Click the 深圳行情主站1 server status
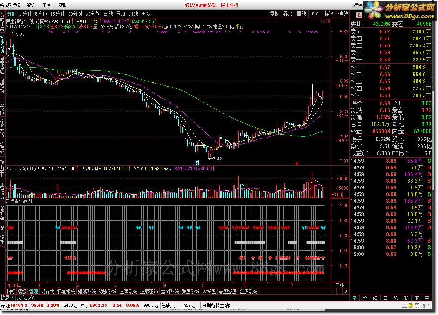 (x=216, y=305)
